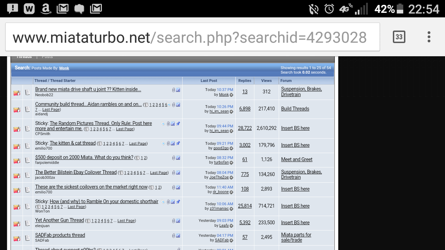Viewport: 445px width, 250px height.
Task: Go to last post icon beside hi_im_sean in Community build row
Action: [x=232, y=112]
